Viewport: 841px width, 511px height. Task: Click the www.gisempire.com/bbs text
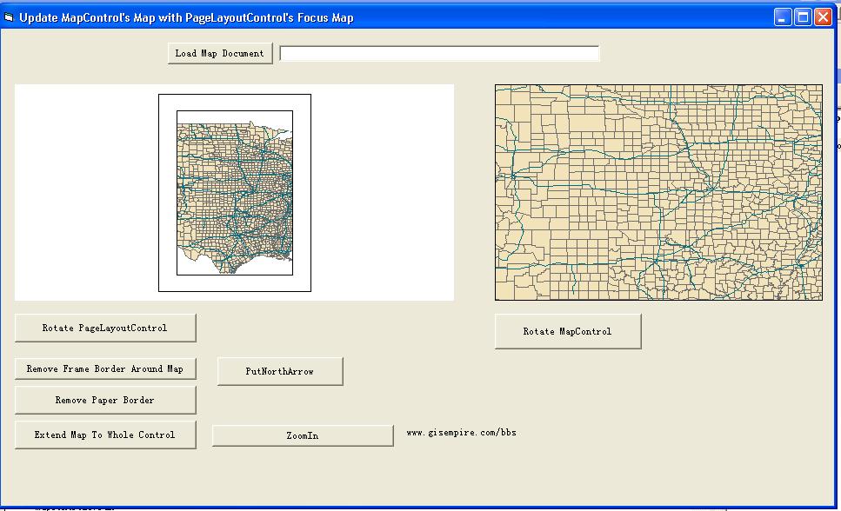tap(461, 432)
